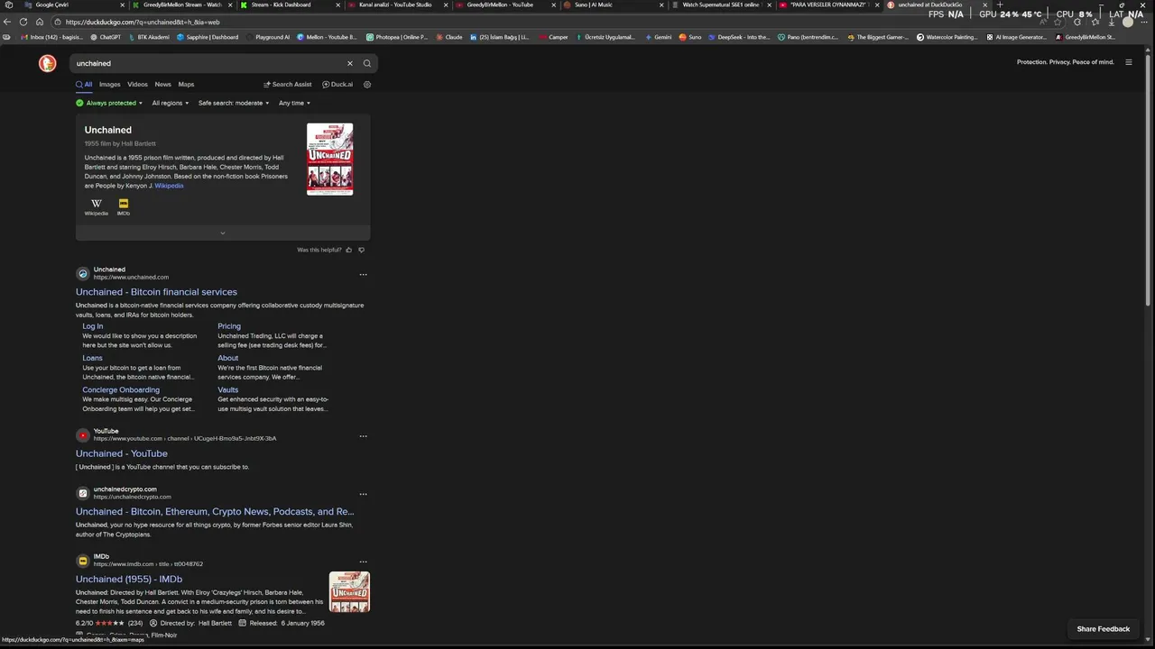This screenshot has width=1155, height=649.
Task: Expand the Unchained info card chevron
Action: coord(223,233)
